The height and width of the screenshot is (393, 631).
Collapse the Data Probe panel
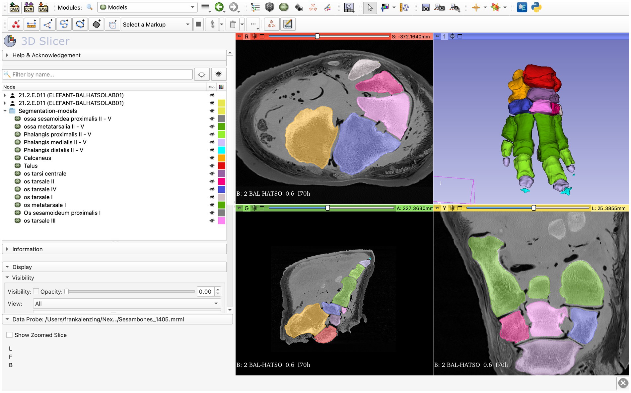(117, 319)
